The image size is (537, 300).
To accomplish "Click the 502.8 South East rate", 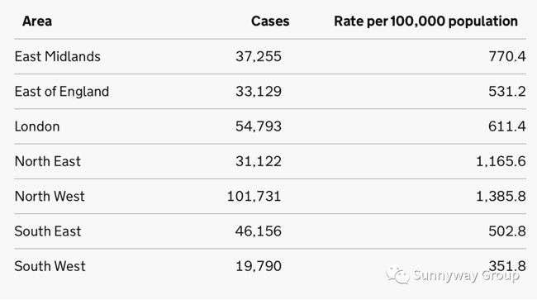I will 507,231.
